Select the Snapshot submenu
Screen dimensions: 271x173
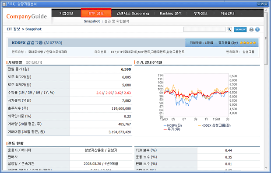coord(92,21)
